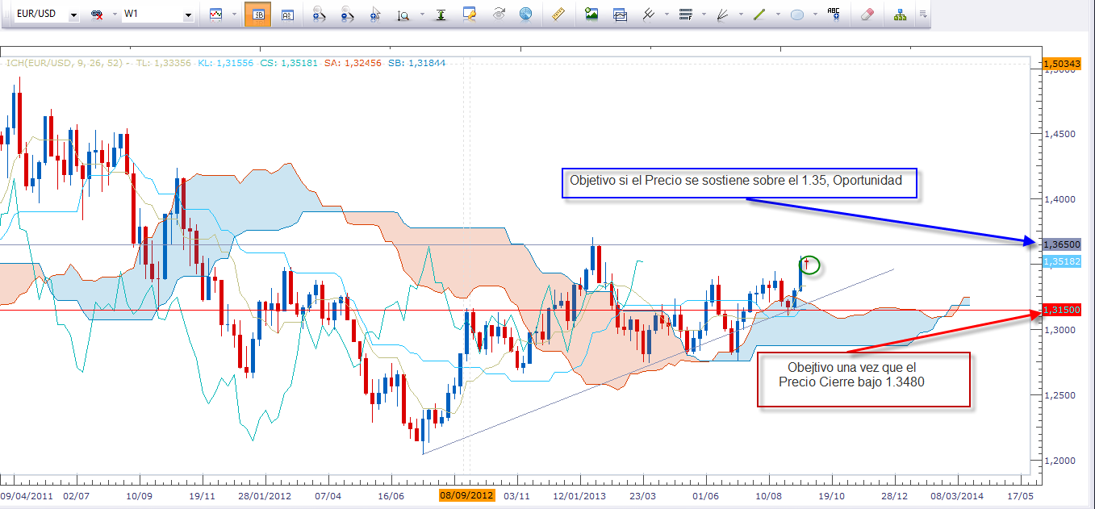This screenshot has width=1095, height=509.
Task: Select the eraser tool
Action: pyautogui.click(x=867, y=15)
